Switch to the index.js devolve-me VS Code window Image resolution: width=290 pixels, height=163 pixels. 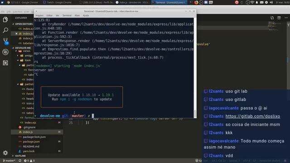point(132,2)
